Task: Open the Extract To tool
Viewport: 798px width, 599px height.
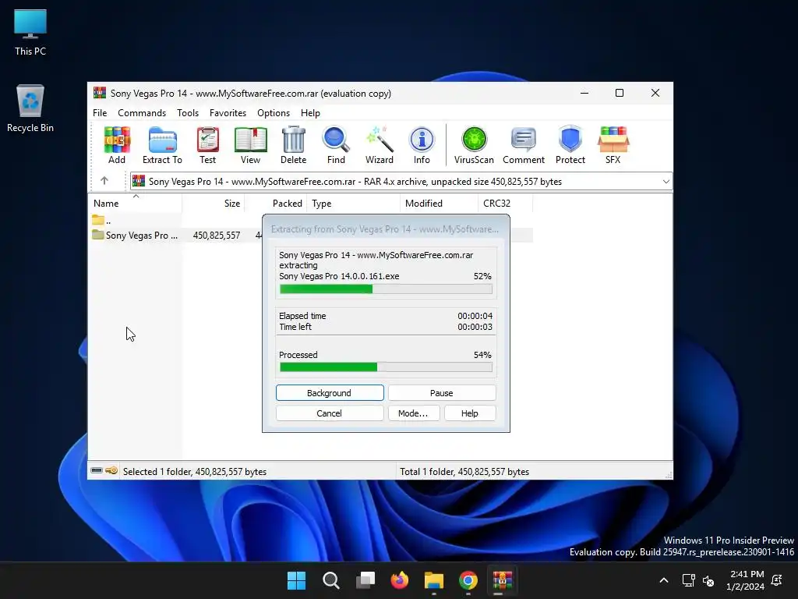Action: point(162,145)
